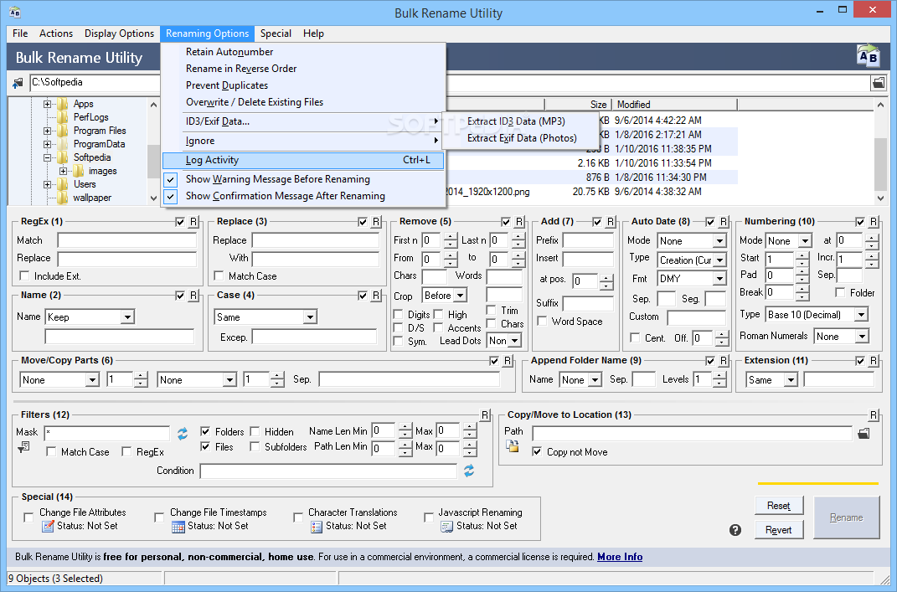This screenshot has width=897, height=592.
Task: Click the R reset button of Add (7)
Action: [x=611, y=222]
